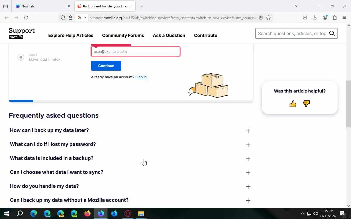Image resolution: width=351 pixels, height=219 pixels.
Task: Open the taskbar clock showing 1:55 PM
Action: click(x=328, y=214)
